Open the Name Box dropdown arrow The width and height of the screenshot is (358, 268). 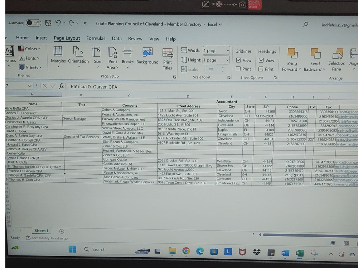30,86
